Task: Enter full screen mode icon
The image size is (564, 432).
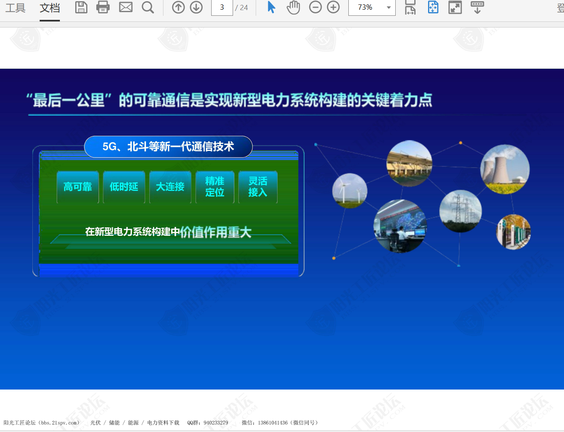Action: (455, 7)
